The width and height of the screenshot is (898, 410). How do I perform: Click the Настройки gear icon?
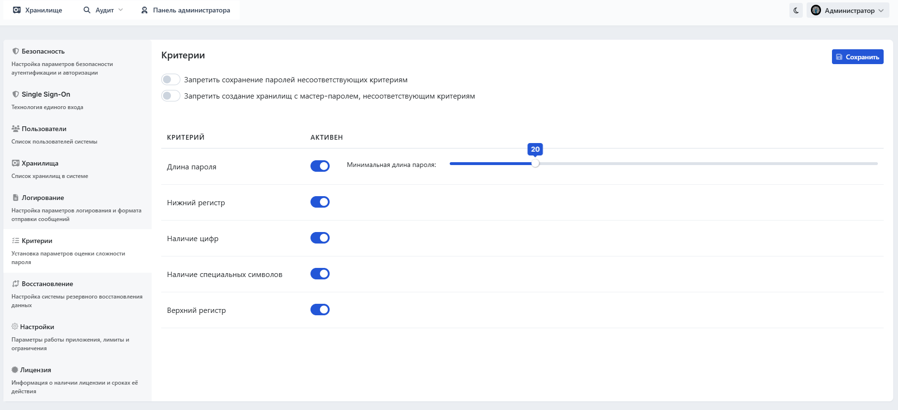pos(15,327)
